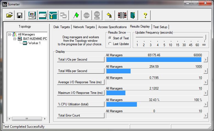Click the 2.1202 maximum response value
Image resolution: width=214 pixels, height=131 pixels.
(x=154, y=88)
